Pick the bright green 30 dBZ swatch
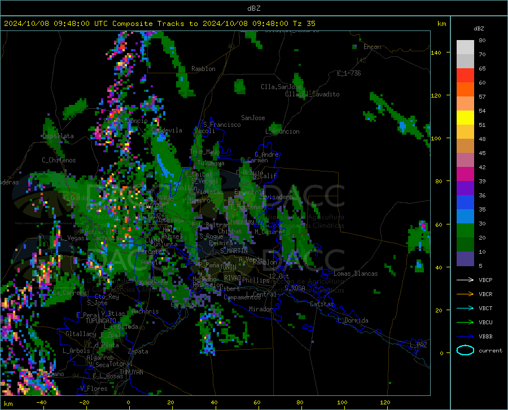The width and height of the screenshot is (508, 410). click(465, 231)
